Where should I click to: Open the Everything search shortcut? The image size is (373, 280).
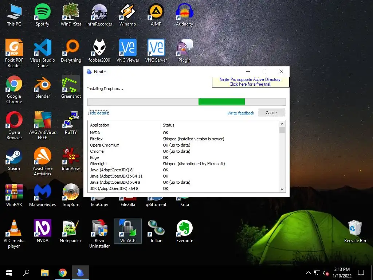(71, 51)
